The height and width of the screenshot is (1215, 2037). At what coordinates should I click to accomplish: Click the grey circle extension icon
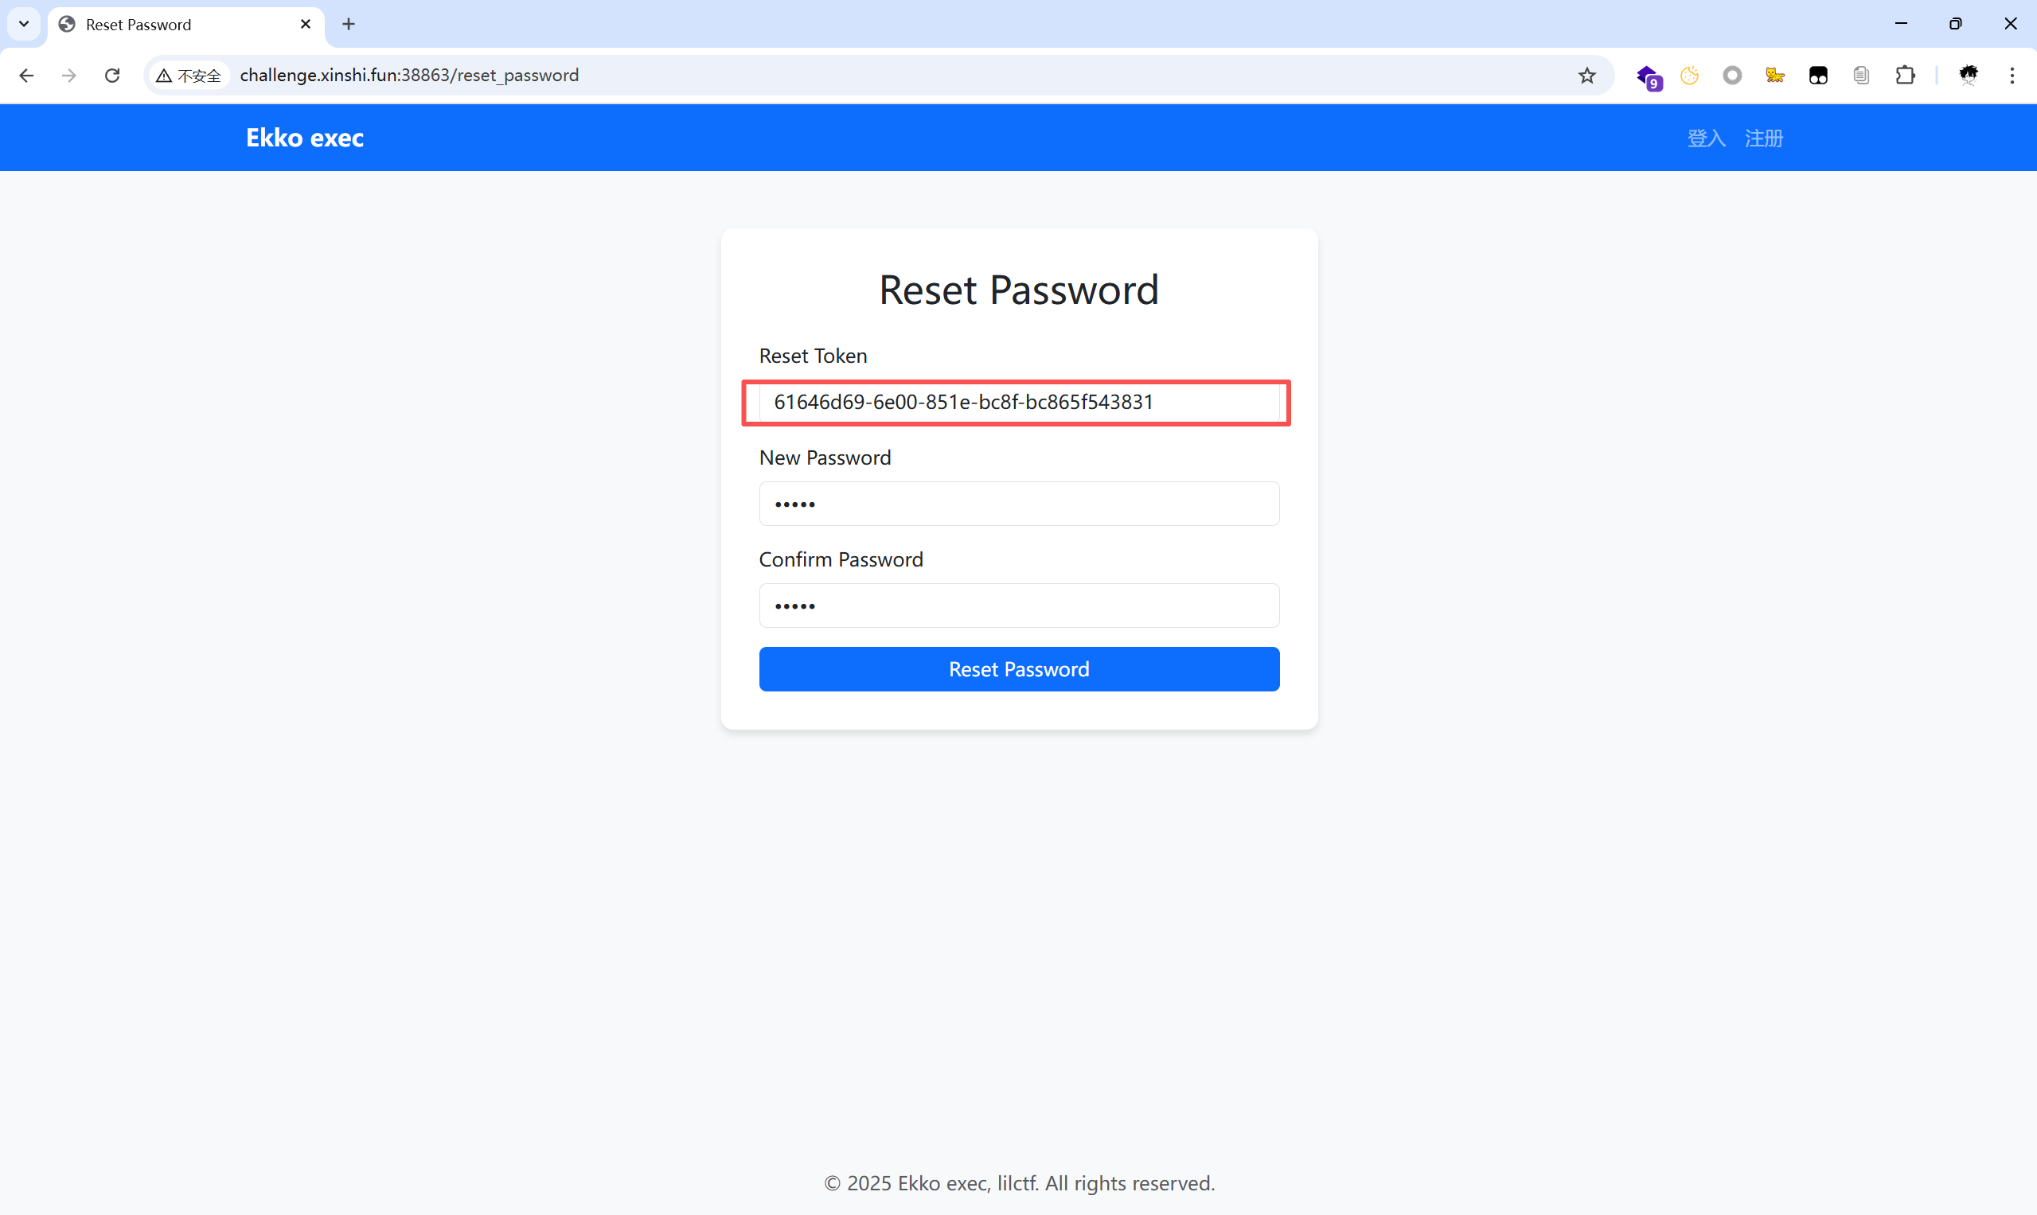click(x=1731, y=76)
